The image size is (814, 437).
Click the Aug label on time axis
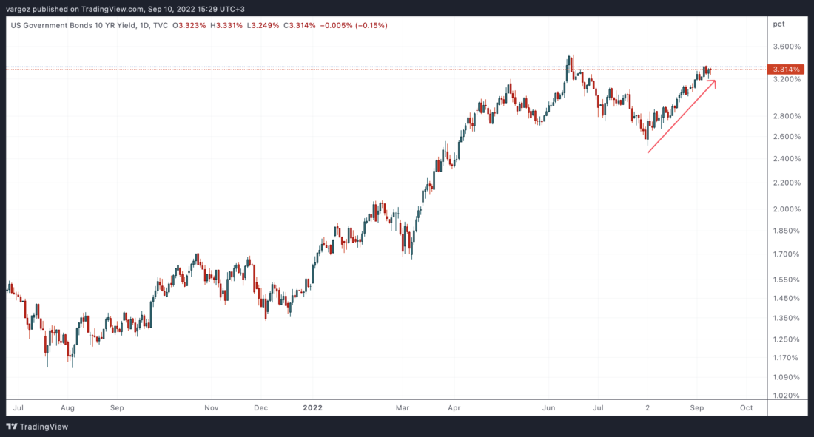click(67, 407)
